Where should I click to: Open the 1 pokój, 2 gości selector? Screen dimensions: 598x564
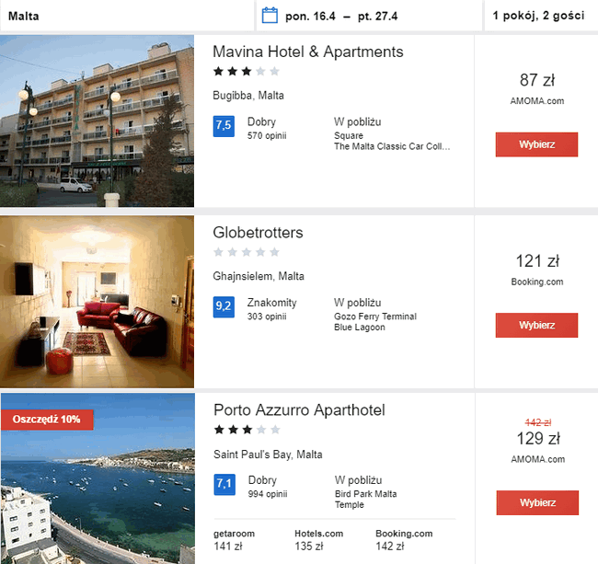pos(541,16)
